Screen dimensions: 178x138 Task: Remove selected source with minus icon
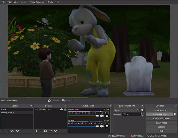(41, 131)
